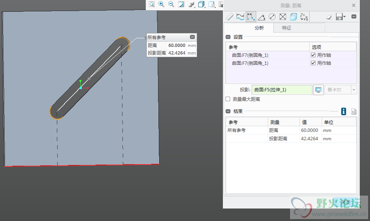The image size is (370, 221).
Task: Select the Distance measure tool
Action: 251,17
